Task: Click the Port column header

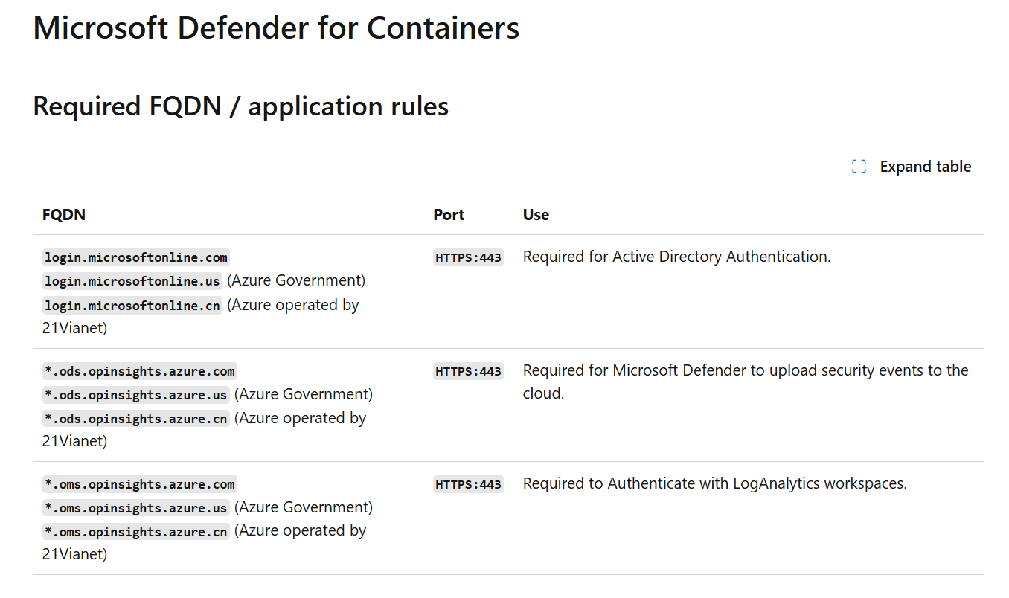Action: point(449,215)
